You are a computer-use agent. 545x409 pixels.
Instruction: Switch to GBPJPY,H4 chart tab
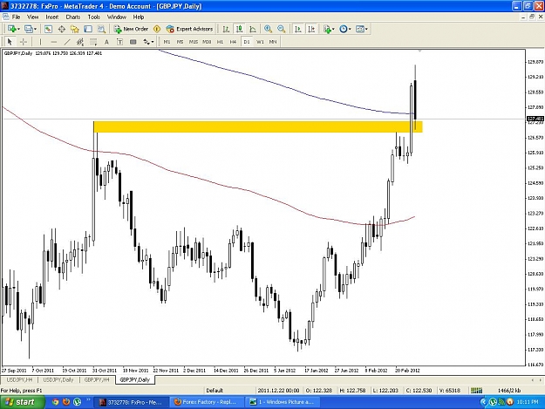click(97, 380)
